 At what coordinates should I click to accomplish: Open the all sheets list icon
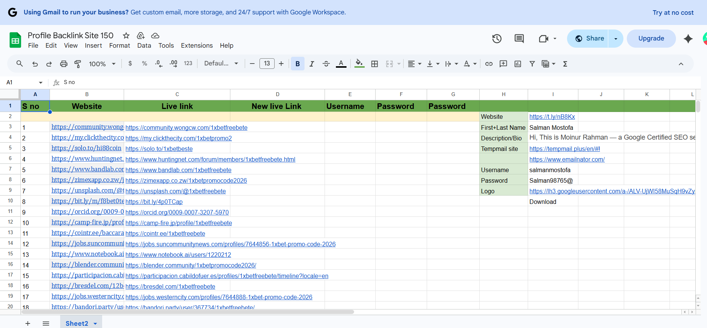click(x=46, y=323)
